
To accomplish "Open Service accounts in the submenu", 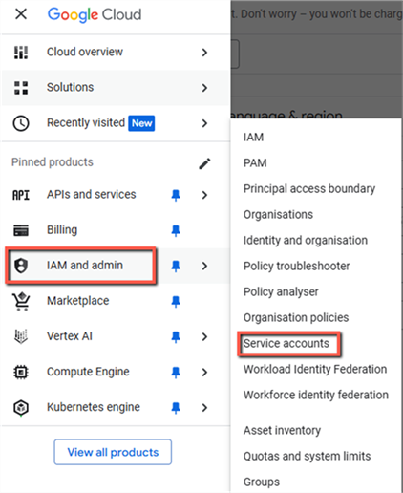I will tap(286, 343).
